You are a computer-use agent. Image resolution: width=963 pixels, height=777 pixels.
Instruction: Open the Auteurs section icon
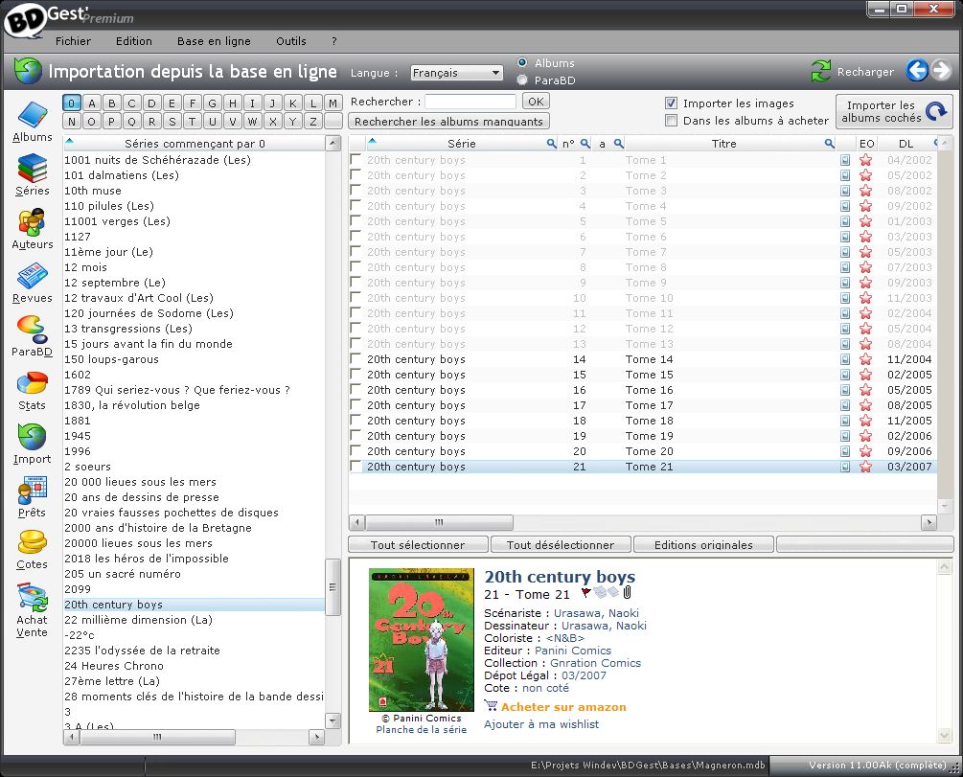point(32,222)
